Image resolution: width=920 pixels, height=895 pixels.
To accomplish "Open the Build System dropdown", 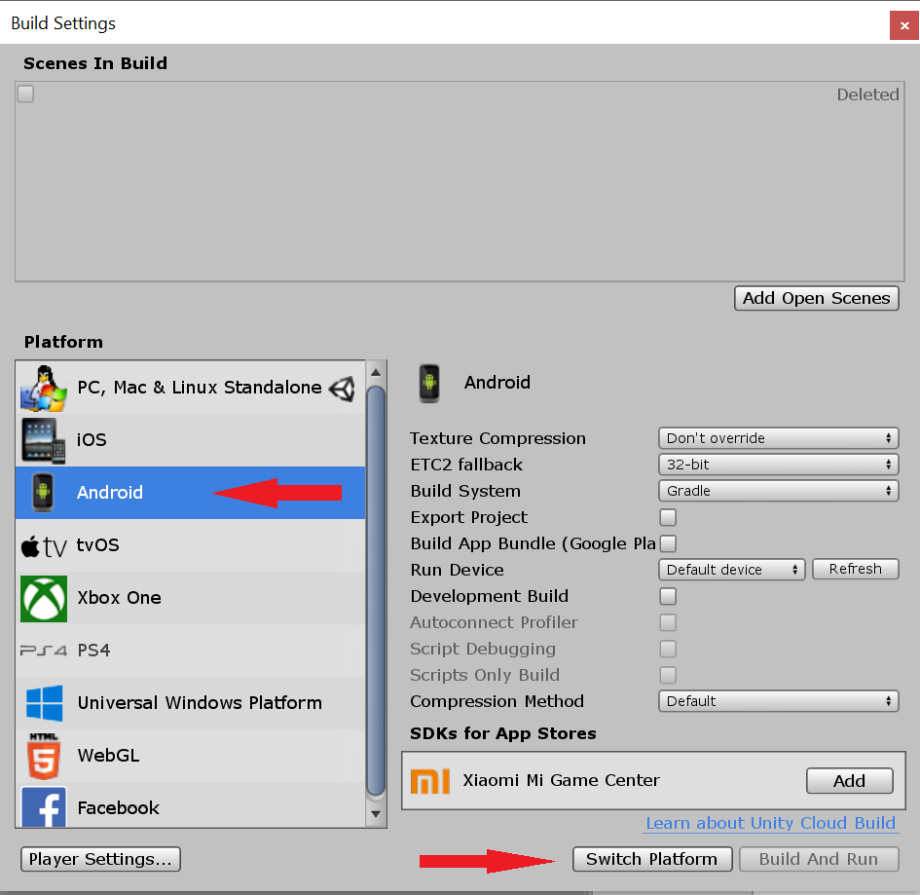I will coord(778,490).
